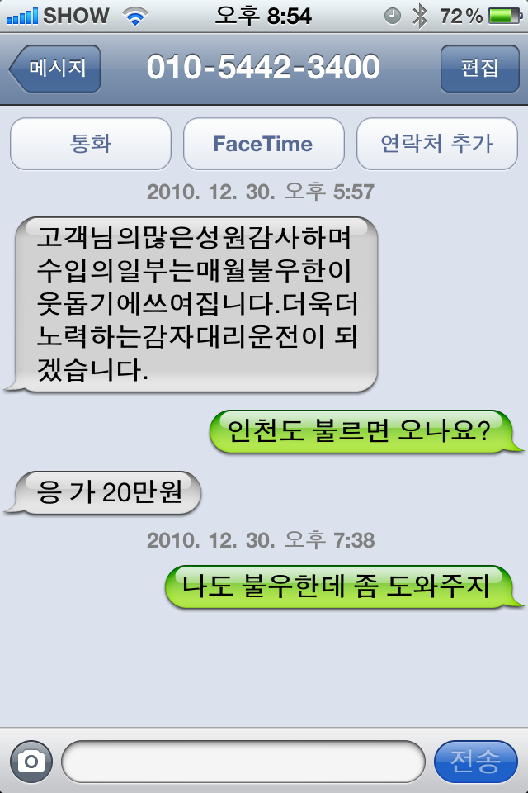Viewport: 528px width, 793px height.
Task: Tap the phone number 010-5442-3400 title
Action: [x=263, y=67]
